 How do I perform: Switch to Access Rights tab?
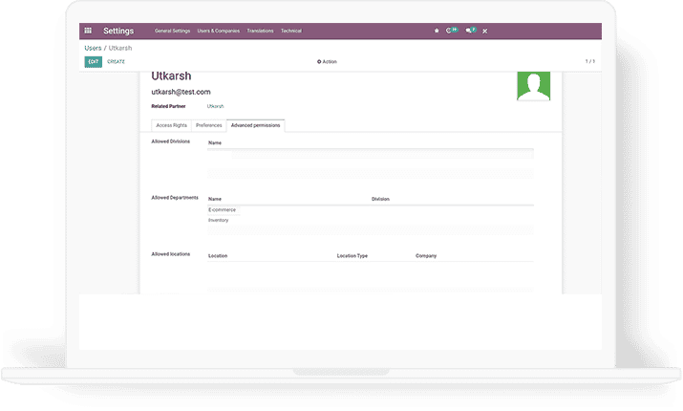coord(172,125)
